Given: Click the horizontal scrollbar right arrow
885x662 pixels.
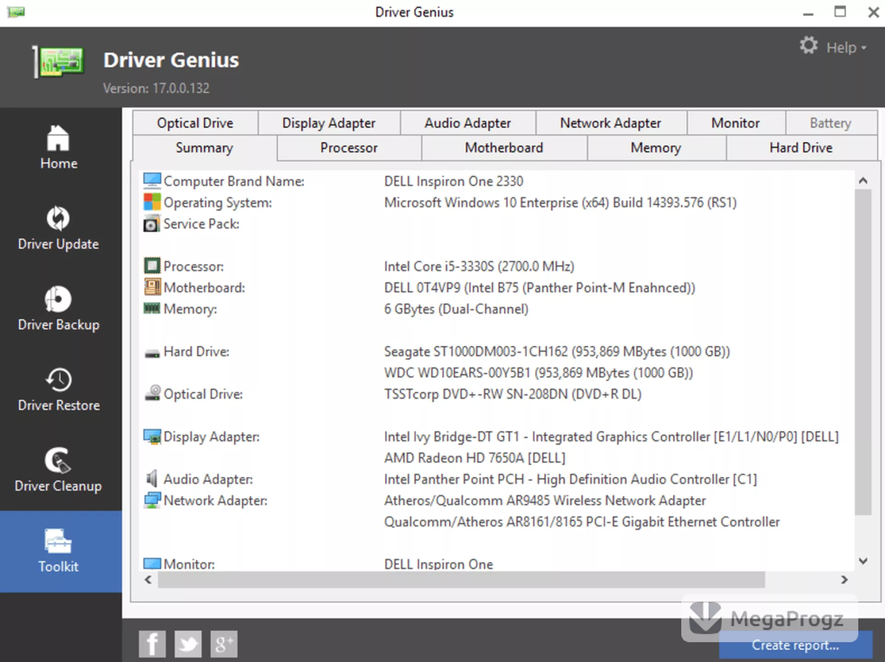Looking at the screenshot, I should click(x=844, y=579).
